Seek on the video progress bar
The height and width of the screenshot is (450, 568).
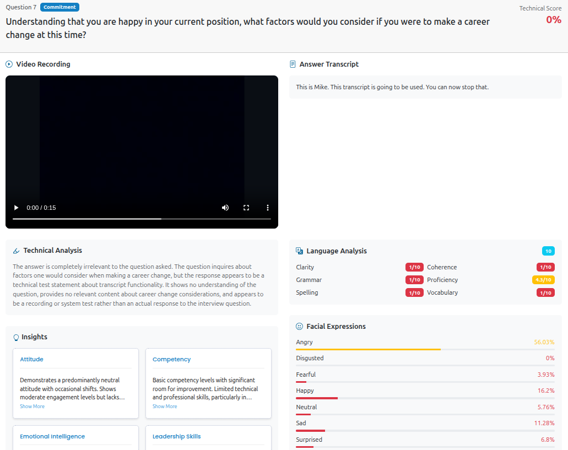pyautogui.click(x=142, y=219)
